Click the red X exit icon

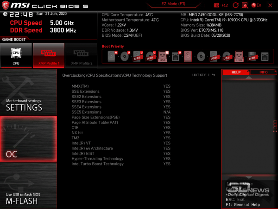click(x=271, y=5)
